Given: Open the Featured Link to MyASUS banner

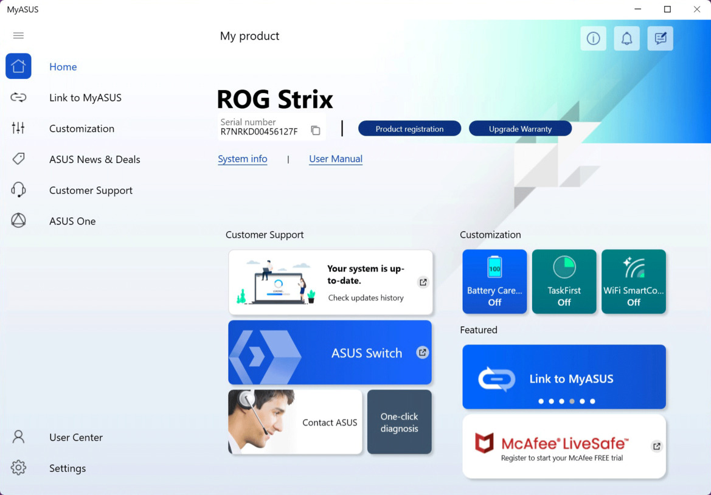Looking at the screenshot, I should (x=564, y=376).
